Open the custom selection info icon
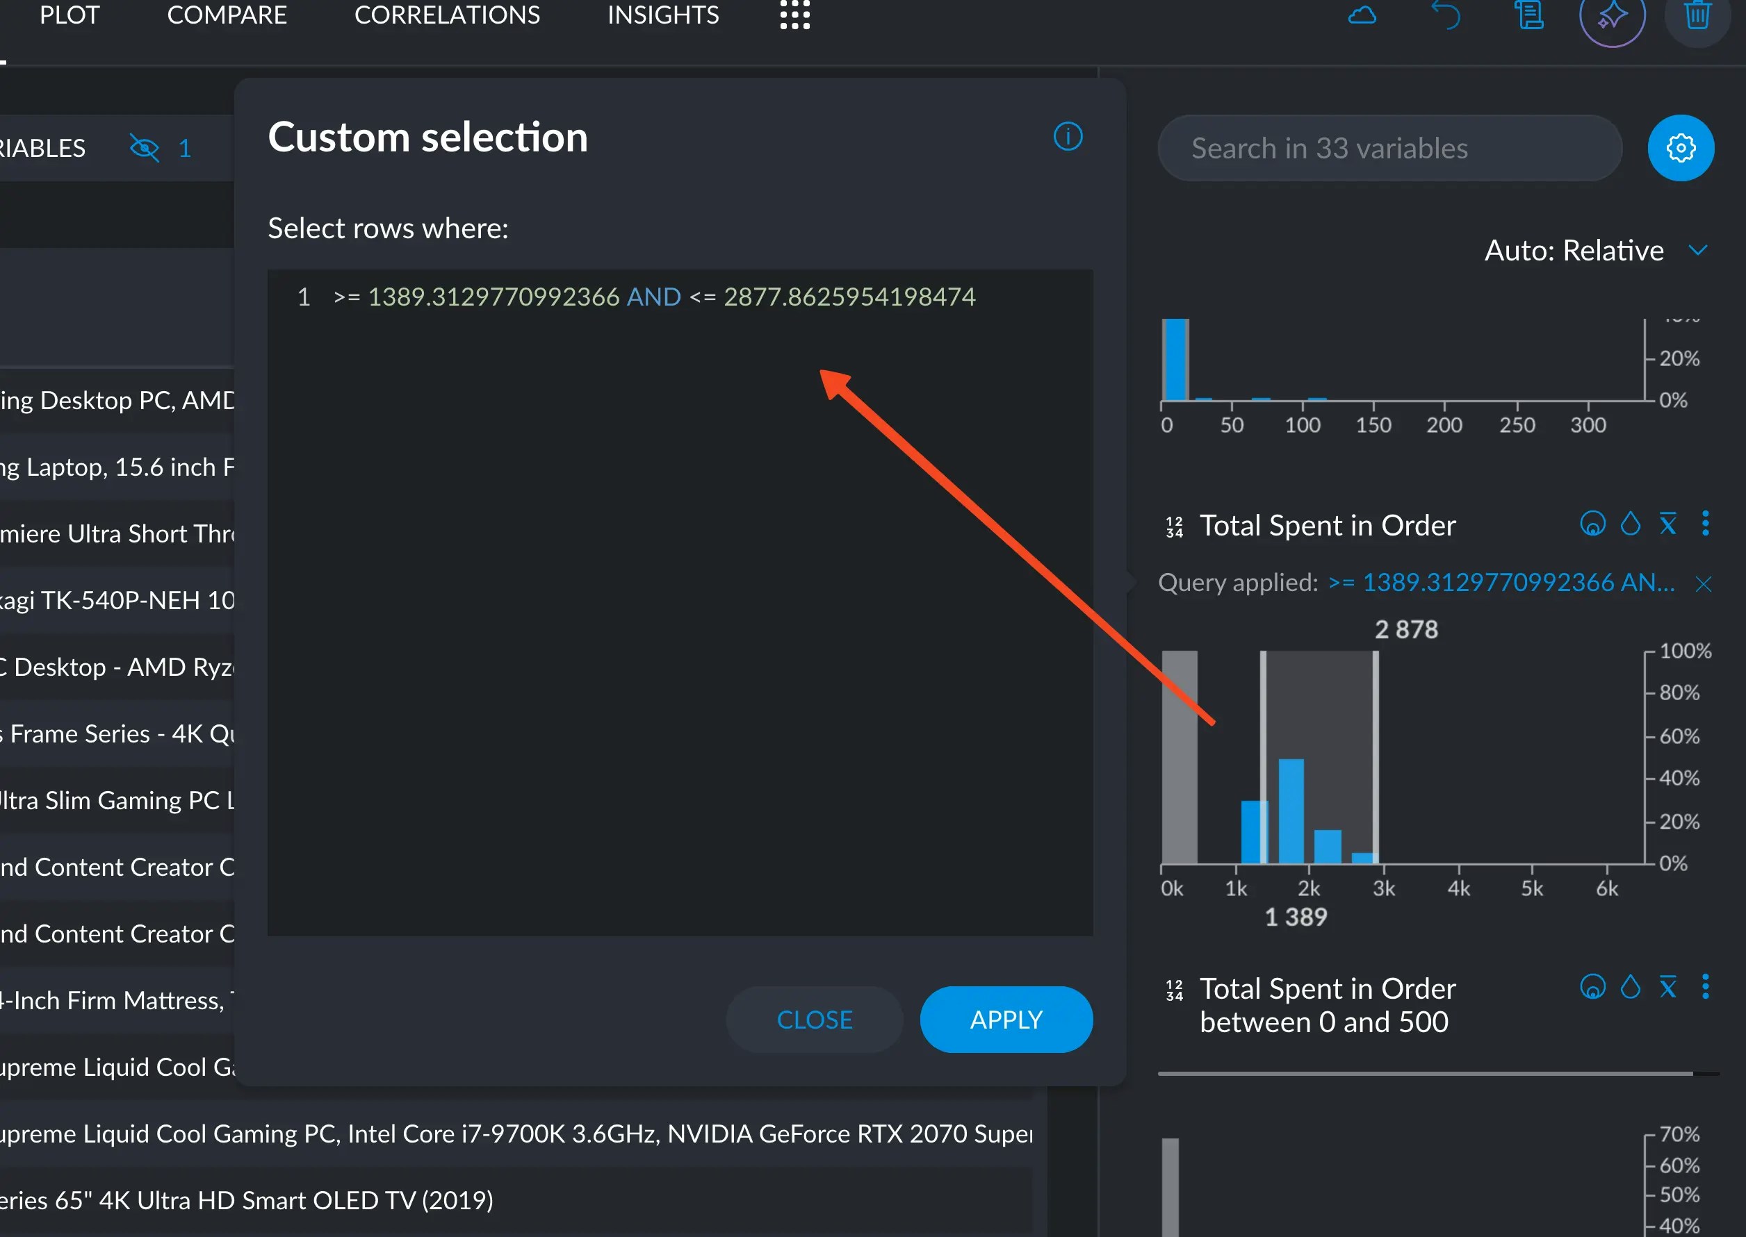This screenshot has height=1237, width=1746. point(1068,137)
